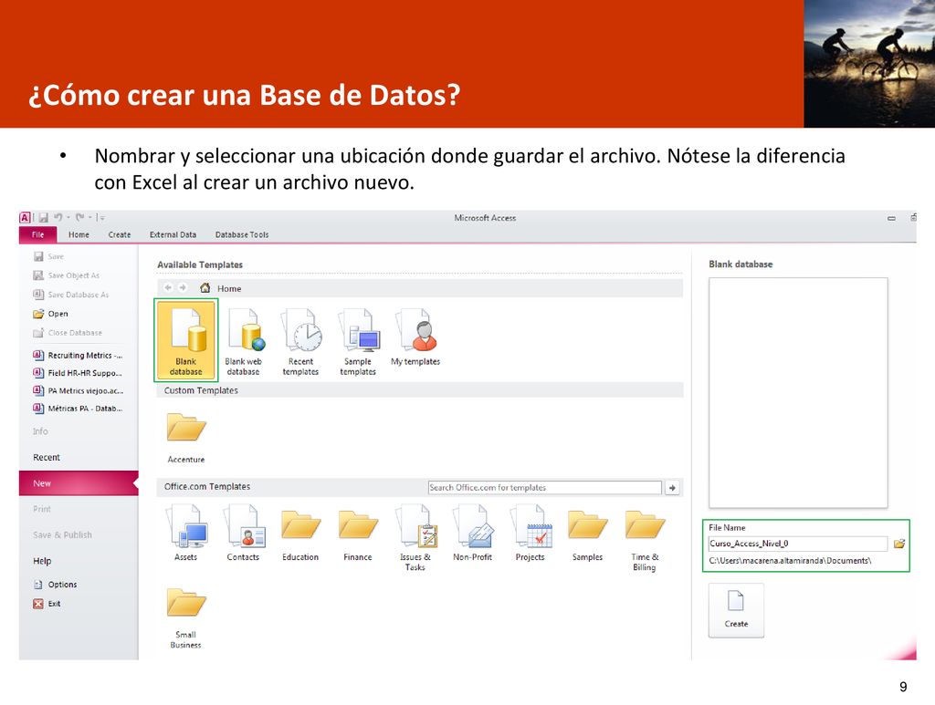Click the Create database button

tap(736, 610)
